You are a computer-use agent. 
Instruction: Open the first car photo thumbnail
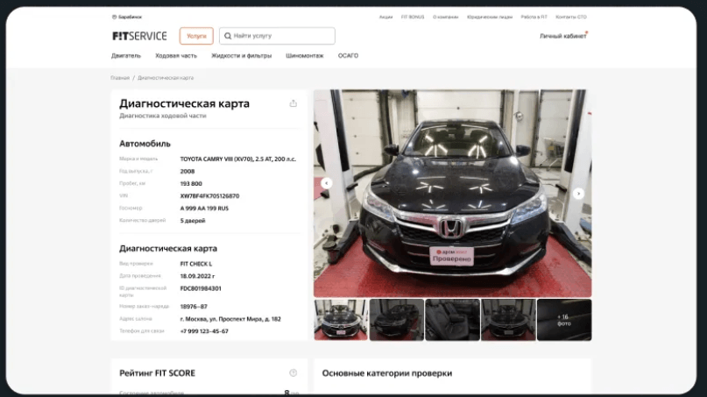(341, 319)
